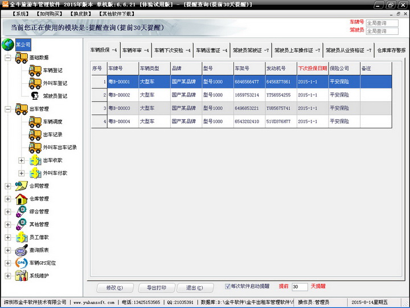Click the 员工借款 icon
410x308 pixels.
point(22,237)
